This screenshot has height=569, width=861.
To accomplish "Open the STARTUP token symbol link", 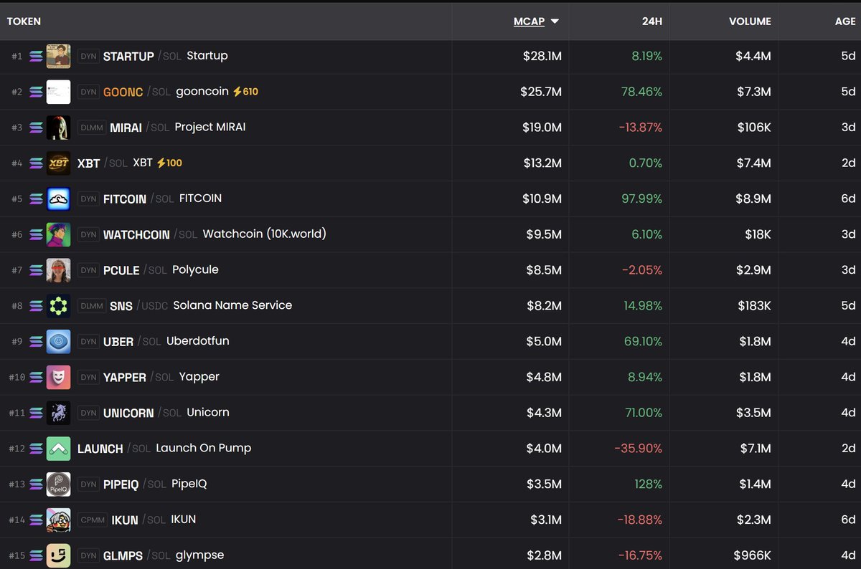I will 128,56.
